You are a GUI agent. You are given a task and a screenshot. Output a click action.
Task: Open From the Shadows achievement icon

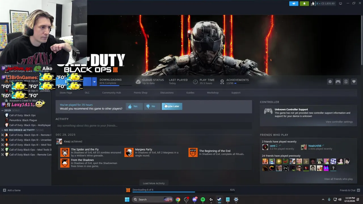[x=65, y=163]
